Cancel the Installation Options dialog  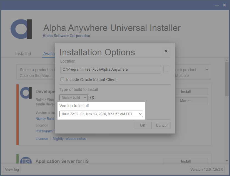[161, 125]
